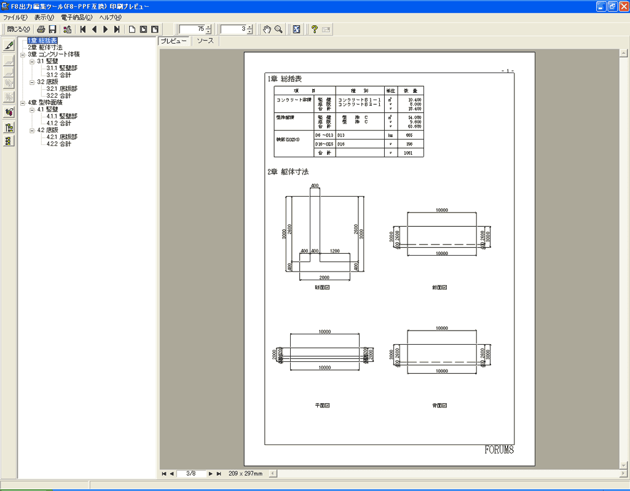Collapse the 4.2 底版 node

(x=32, y=130)
